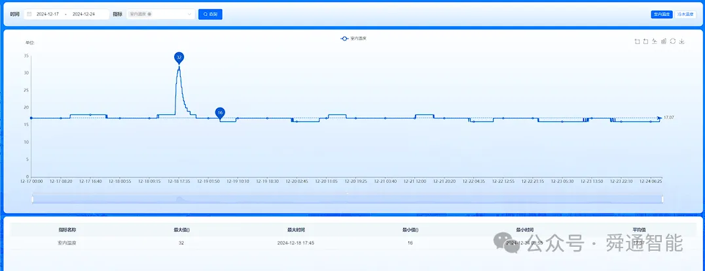The width and height of the screenshot is (705, 271).
Task: Toggle the 室内温度 legend series
Action: tap(353, 39)
